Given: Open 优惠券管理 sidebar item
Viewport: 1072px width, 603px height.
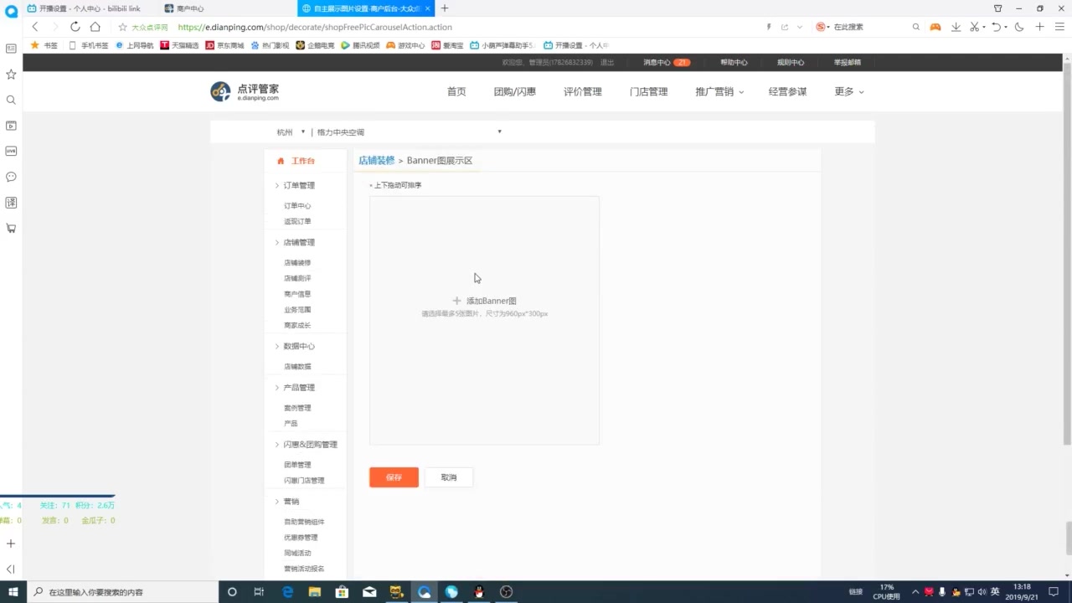Looking at the screenshot, I should [301, 538].
